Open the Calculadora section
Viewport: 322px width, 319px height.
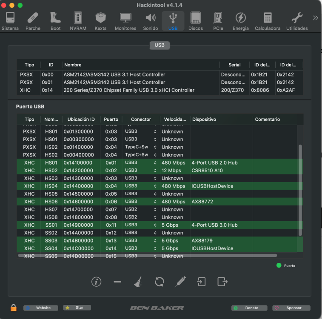click(268, 21)
